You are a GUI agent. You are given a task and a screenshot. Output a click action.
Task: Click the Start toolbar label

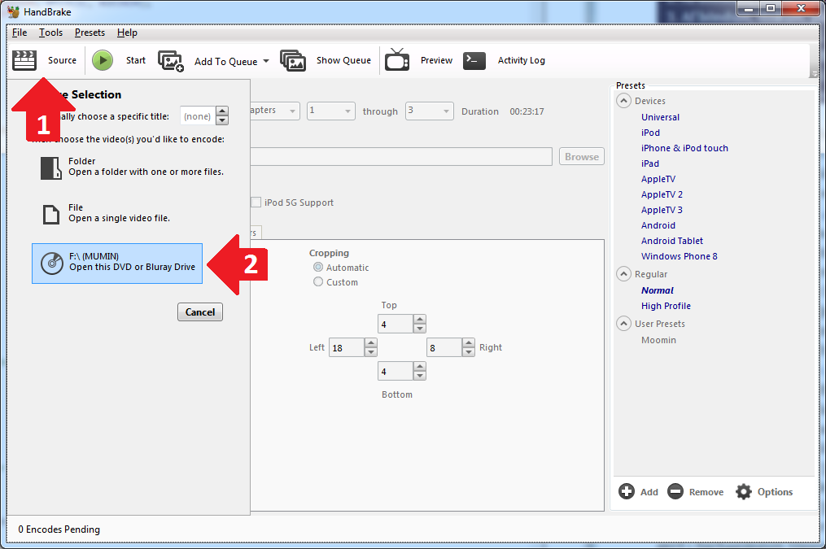[x=136, y=60]
